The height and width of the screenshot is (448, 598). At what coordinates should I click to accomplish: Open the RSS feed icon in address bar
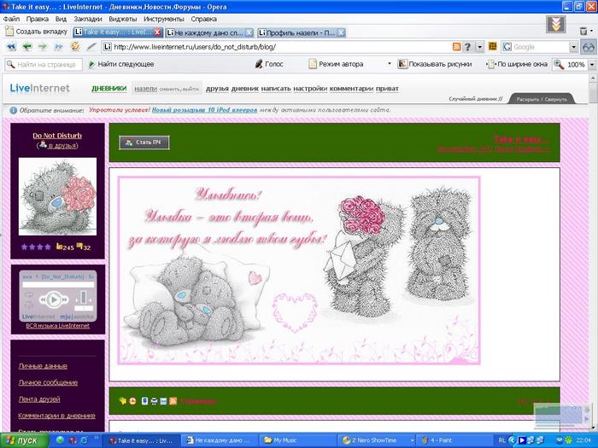coord(456,47)
